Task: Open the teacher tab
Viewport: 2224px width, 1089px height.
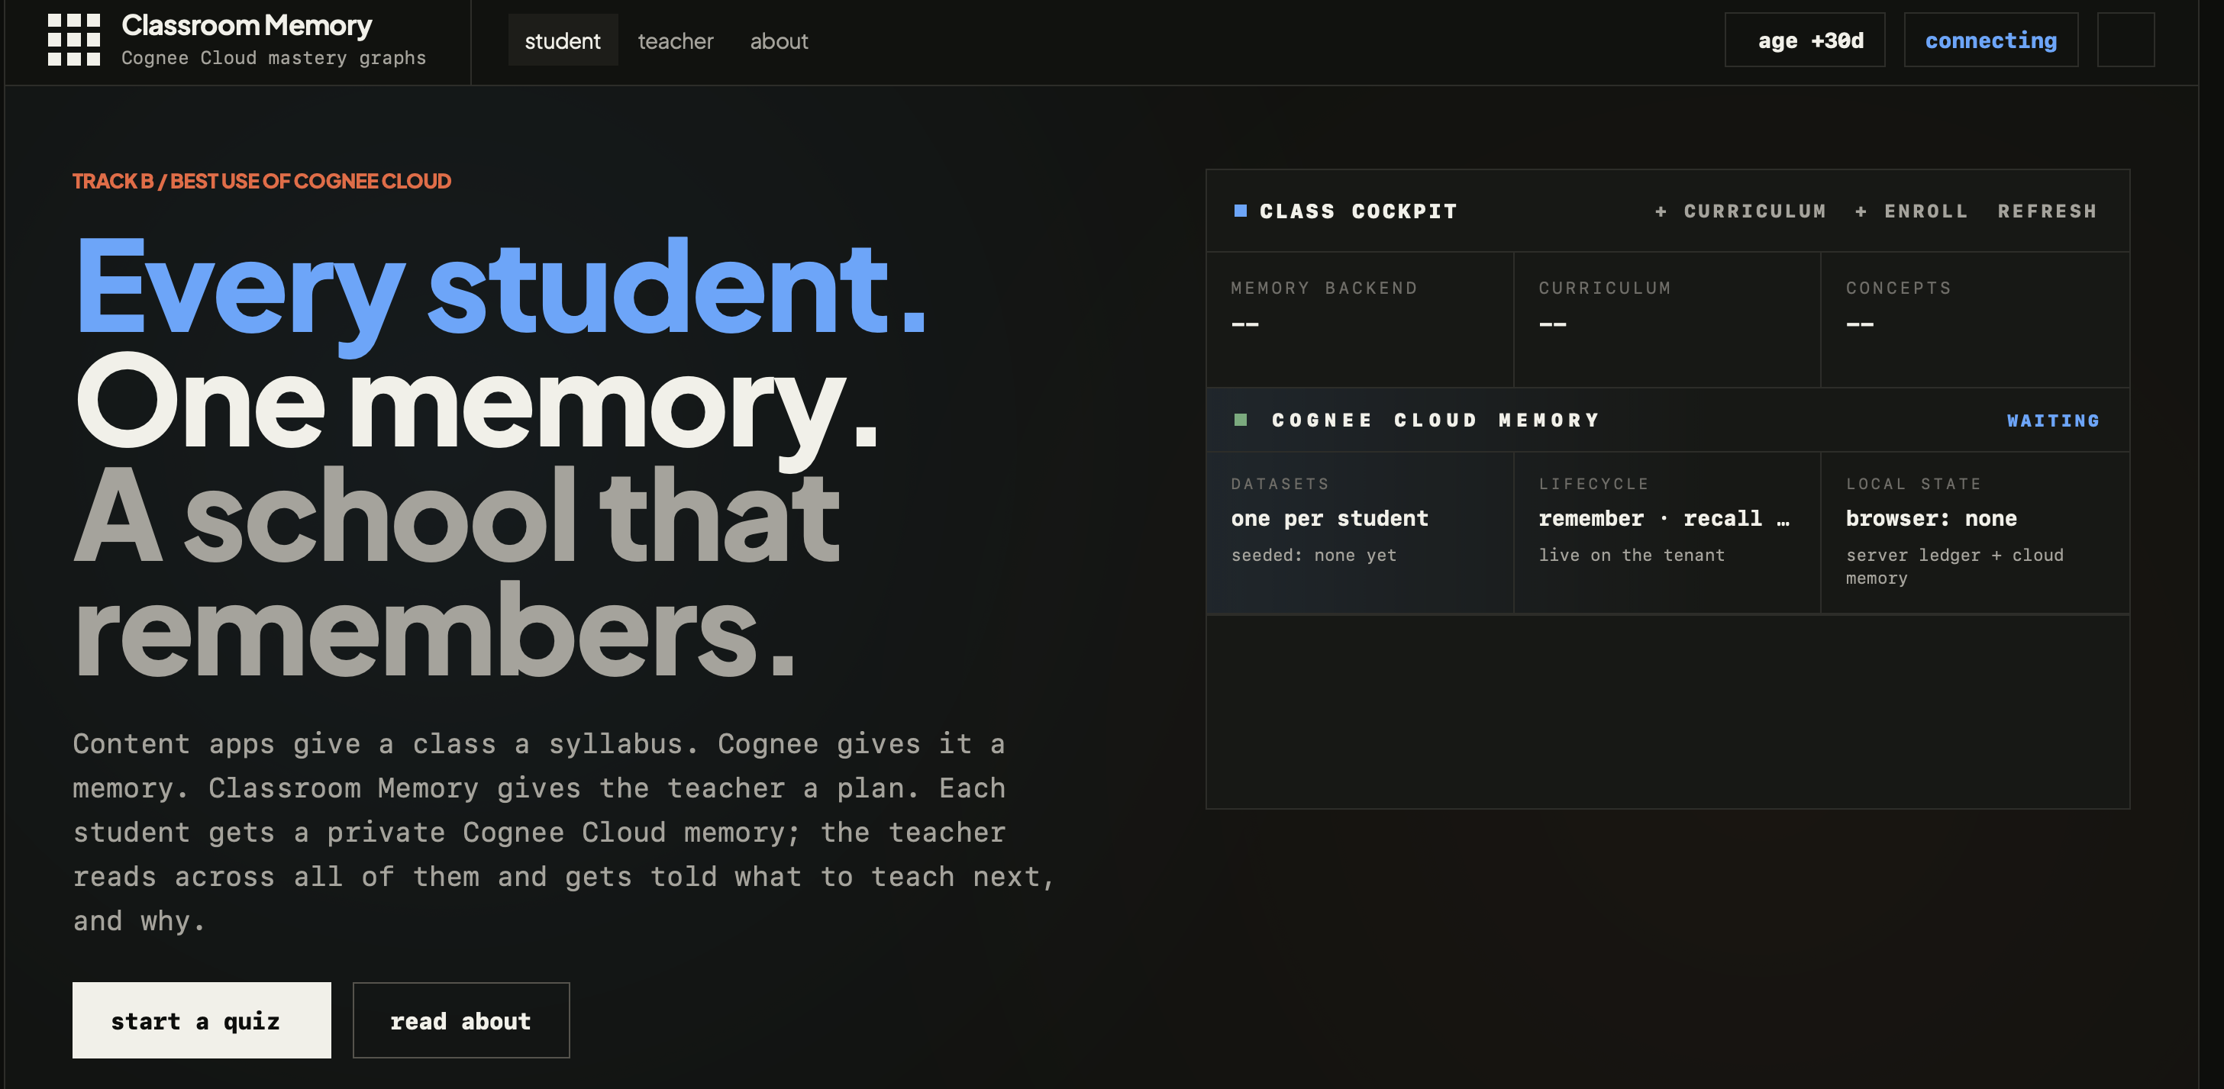Action: (675, 40)
